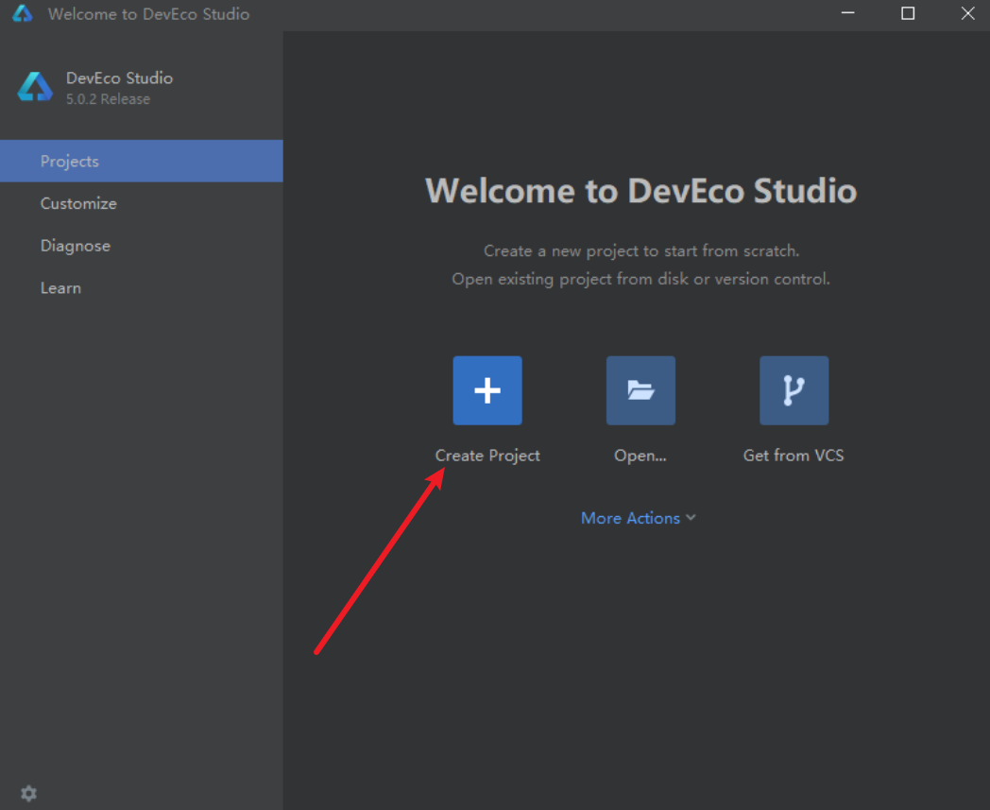Close the Welcome to DevEco Studio window

pyautogui.click(x=968, y=13)
